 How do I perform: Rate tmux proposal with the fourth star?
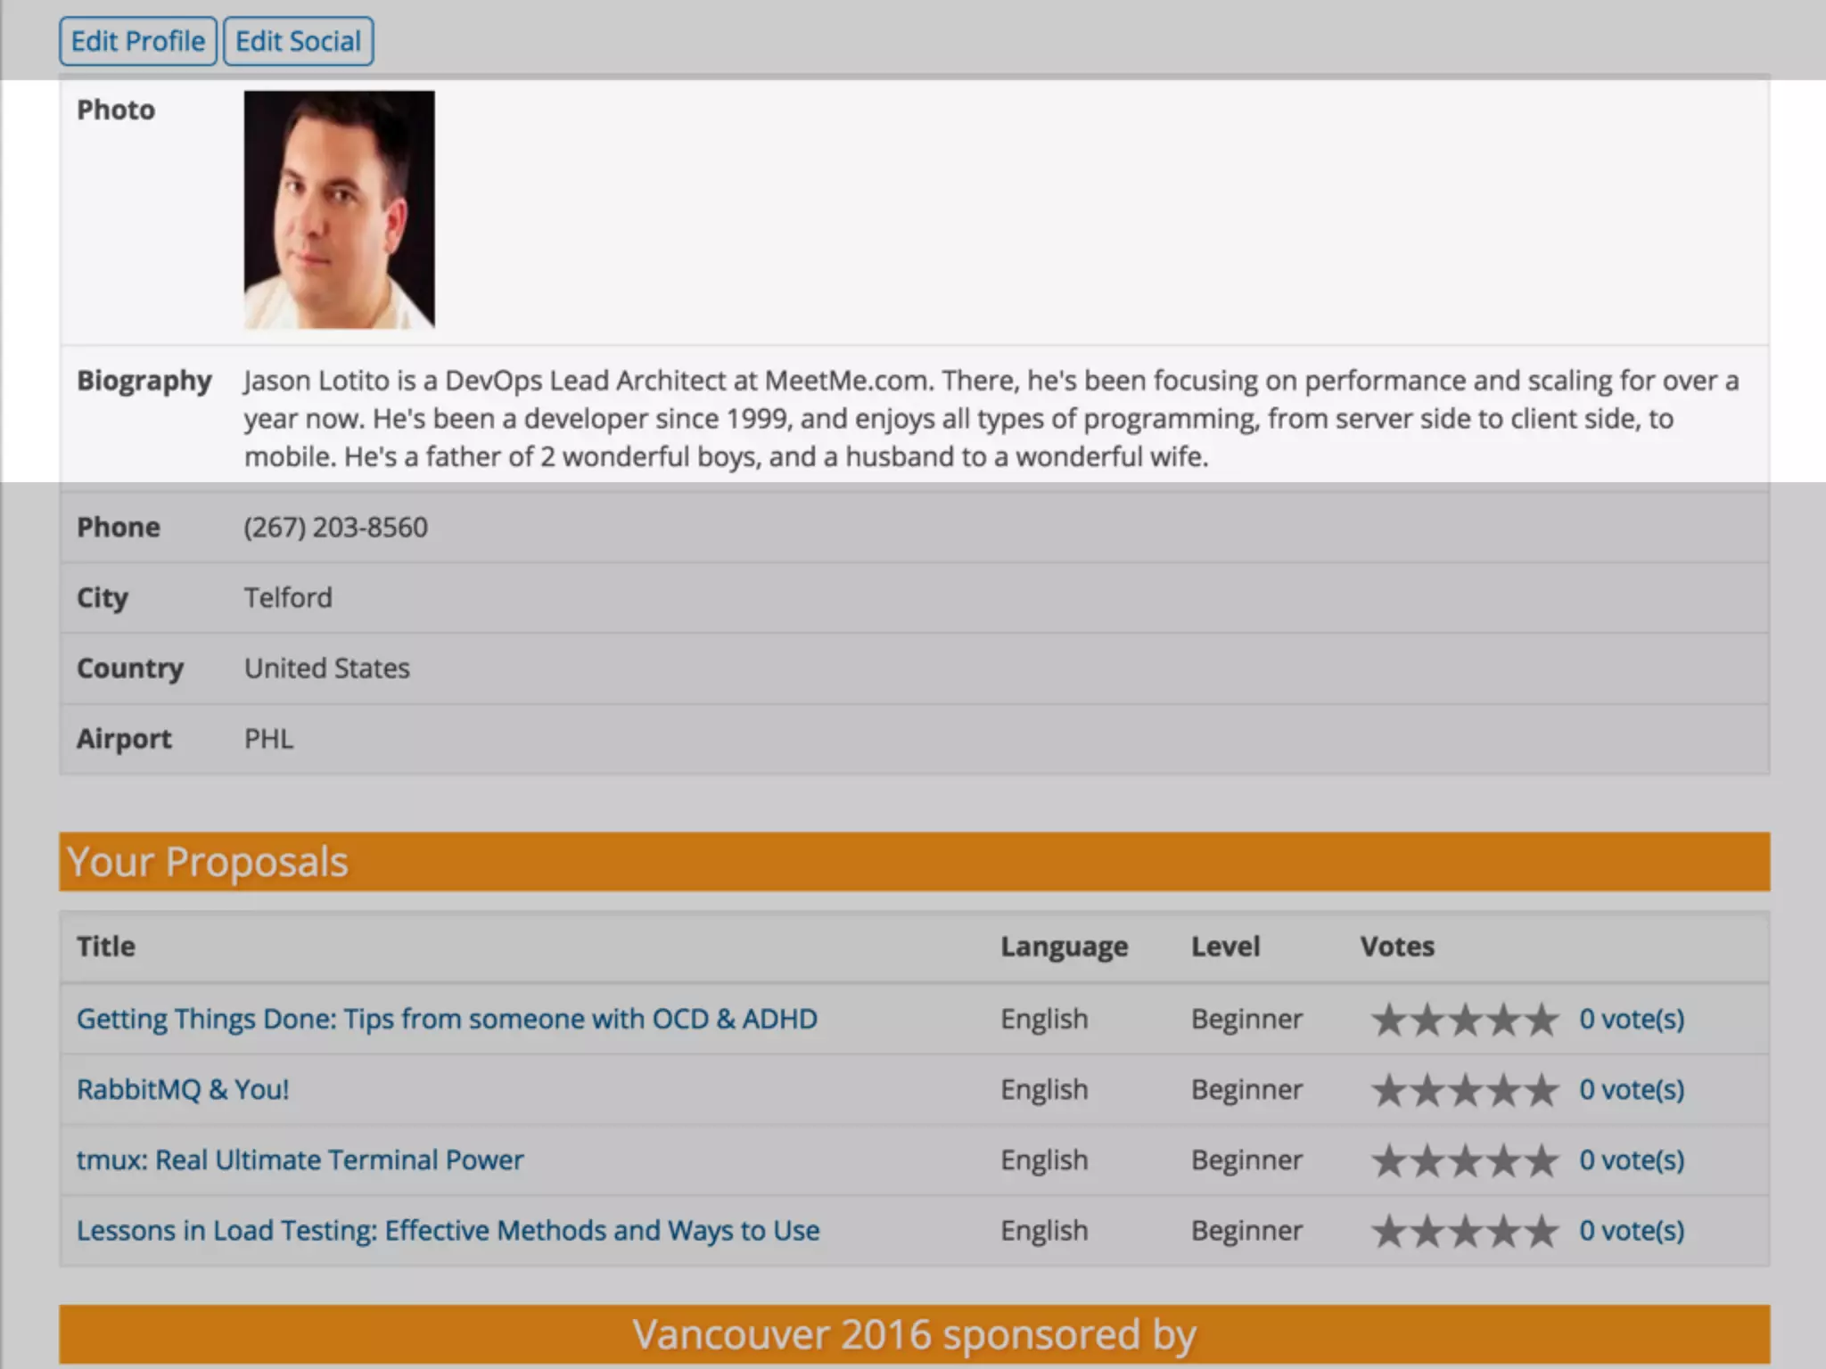(x=1503, y=1160)
